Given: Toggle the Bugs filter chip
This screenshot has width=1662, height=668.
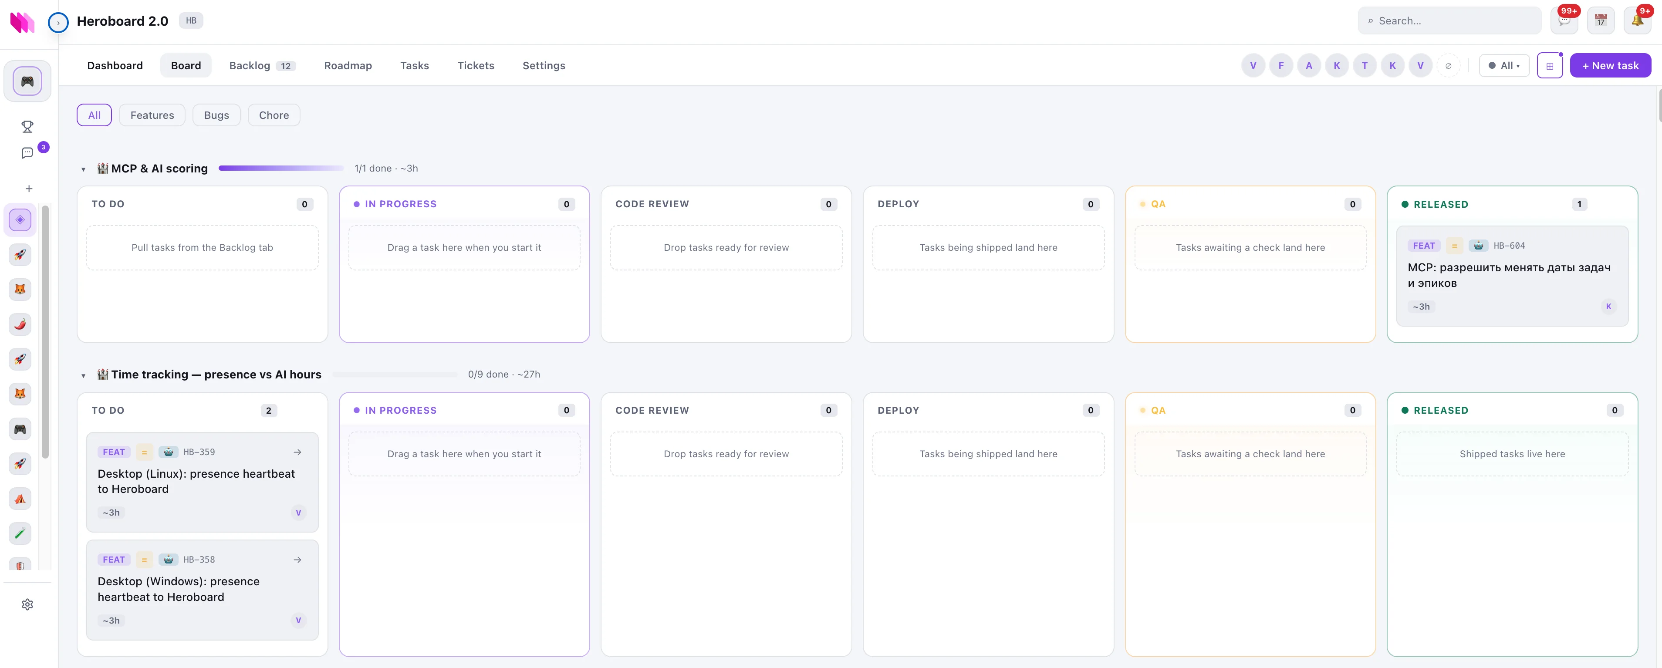Looking at the screenshot, I should 216,115.
